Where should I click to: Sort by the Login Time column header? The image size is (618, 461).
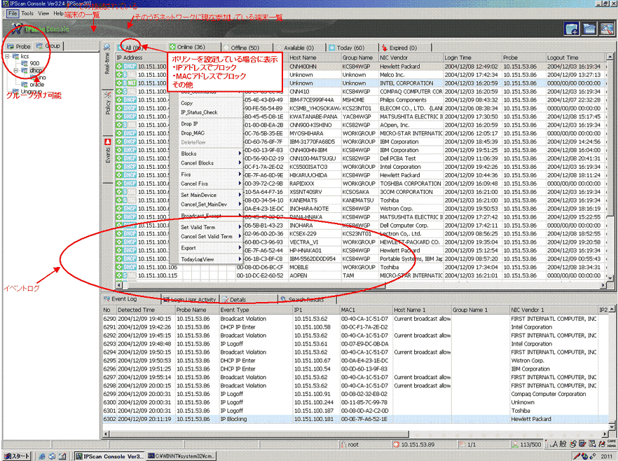(x=472, y=57)
